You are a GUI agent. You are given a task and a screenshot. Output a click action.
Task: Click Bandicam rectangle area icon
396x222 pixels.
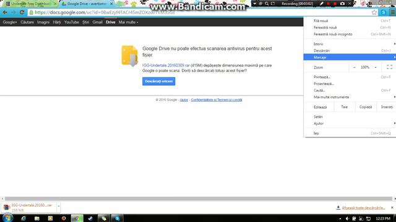pos(273,4)
